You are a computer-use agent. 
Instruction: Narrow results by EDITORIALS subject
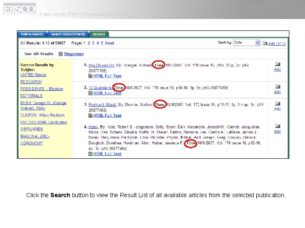pyautogui.click(x=31, y=96)
